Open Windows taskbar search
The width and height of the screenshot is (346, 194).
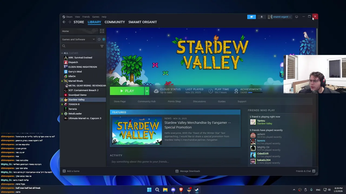point(157,190)
